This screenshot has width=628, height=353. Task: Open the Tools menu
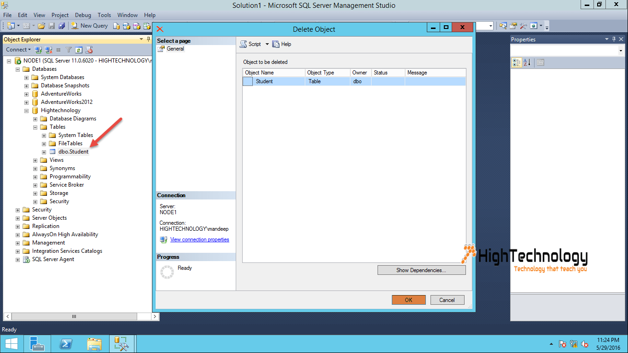point(104,15)
